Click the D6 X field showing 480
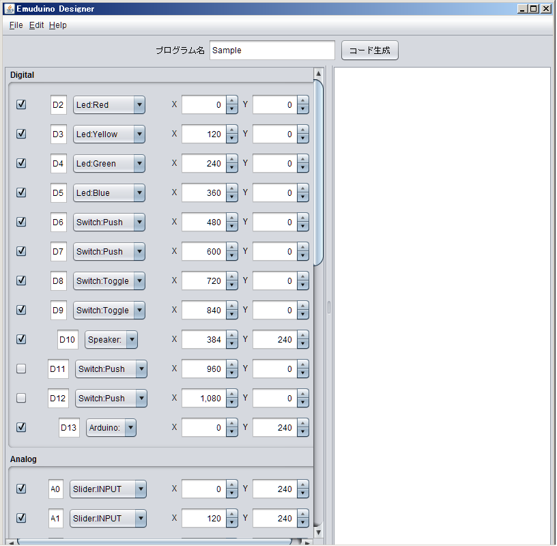 [204, 222]
